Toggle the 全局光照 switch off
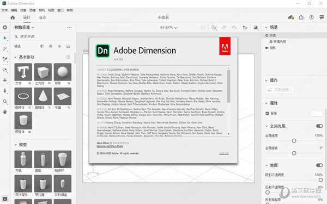Image resolution: width=327 pixels, height=204 pixels. 319,126
